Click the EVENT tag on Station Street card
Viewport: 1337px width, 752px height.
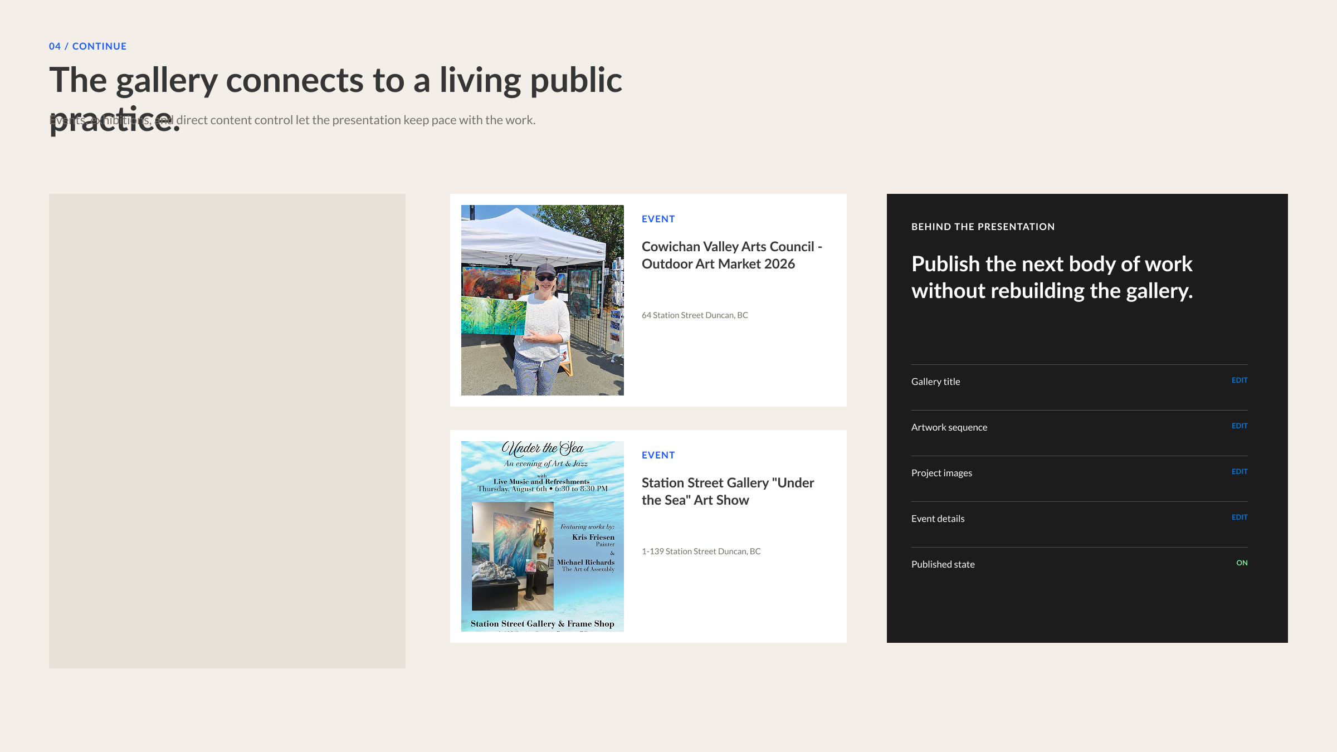[658, 455]
